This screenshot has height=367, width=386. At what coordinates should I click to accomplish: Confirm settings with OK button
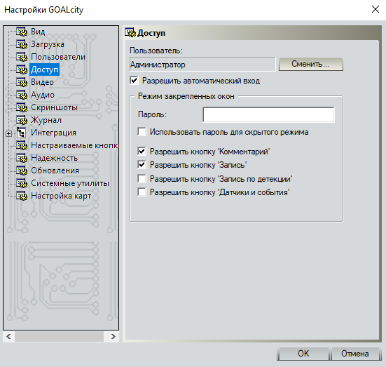click(303, 354)
